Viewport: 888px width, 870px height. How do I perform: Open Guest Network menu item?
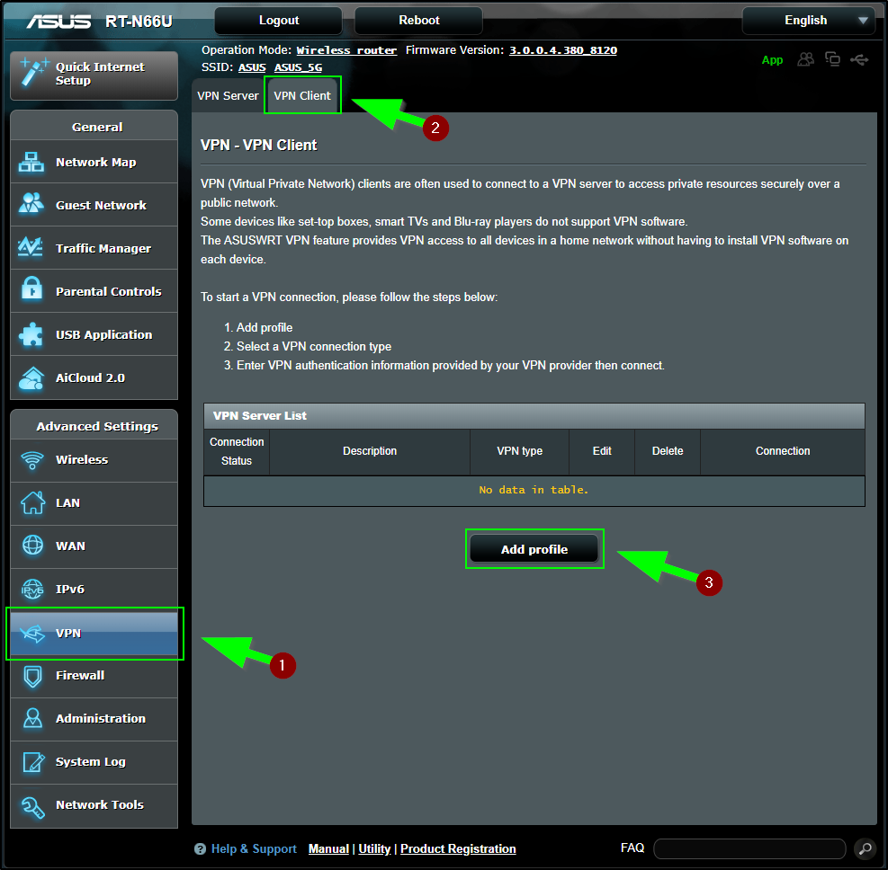click(x=94, y=205)
